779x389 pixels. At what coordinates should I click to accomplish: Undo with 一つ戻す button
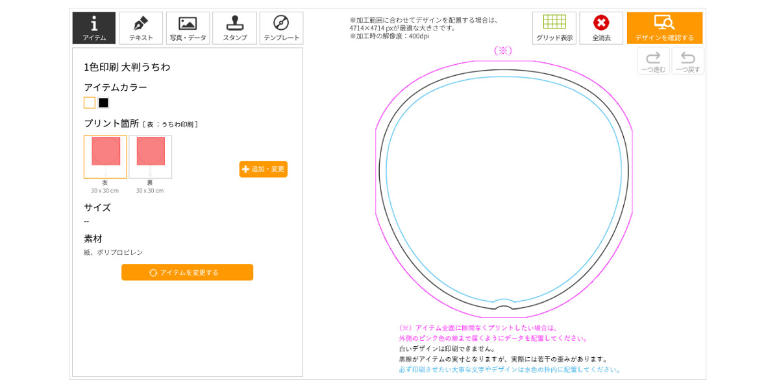tap(687, 61)
